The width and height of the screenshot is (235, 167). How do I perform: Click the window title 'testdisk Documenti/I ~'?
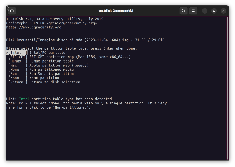pos(117,11)
